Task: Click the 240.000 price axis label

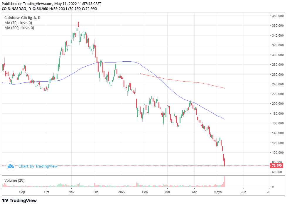Action: pos(278,84)
